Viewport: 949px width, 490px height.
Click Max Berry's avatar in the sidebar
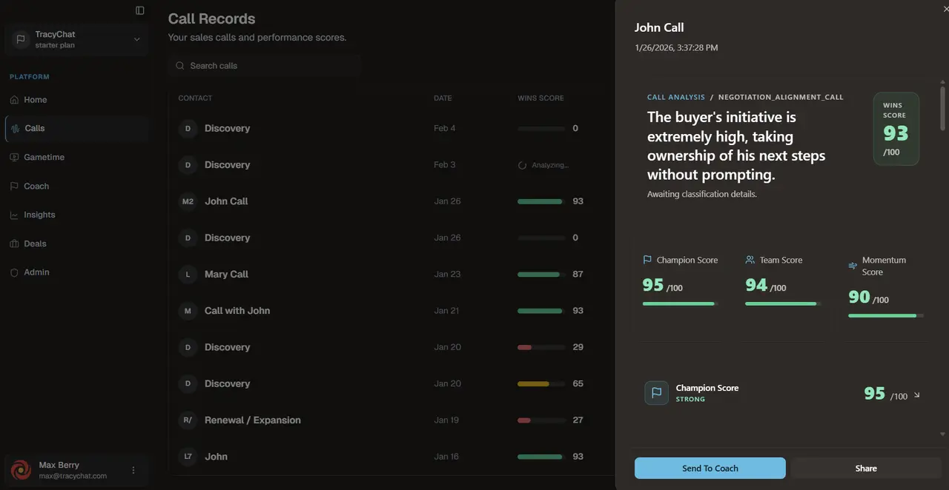tap(20, 470)
